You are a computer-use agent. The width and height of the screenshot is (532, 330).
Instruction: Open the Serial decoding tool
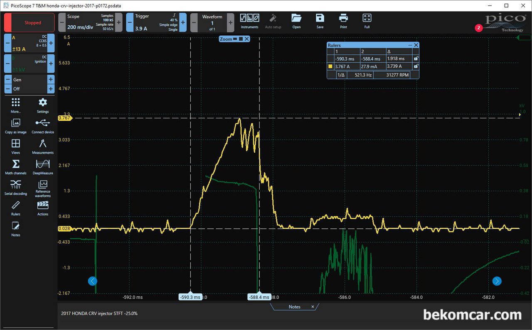(16, 185)
